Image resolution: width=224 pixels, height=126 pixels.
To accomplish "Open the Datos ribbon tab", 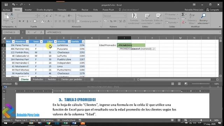I will [x=74, y=10].
